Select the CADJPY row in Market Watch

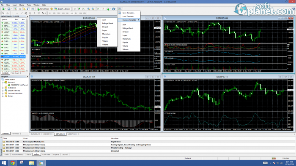(13, 56)
